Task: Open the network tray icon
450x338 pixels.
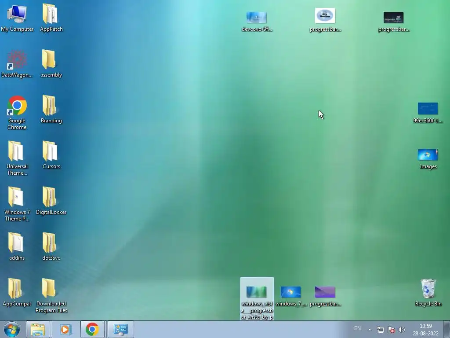Action: (x=381, y=330)
